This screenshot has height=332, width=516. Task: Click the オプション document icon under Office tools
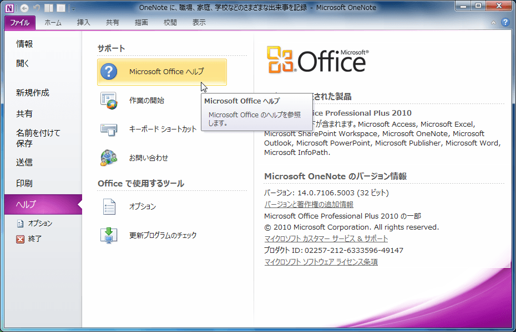pos(109,207)
